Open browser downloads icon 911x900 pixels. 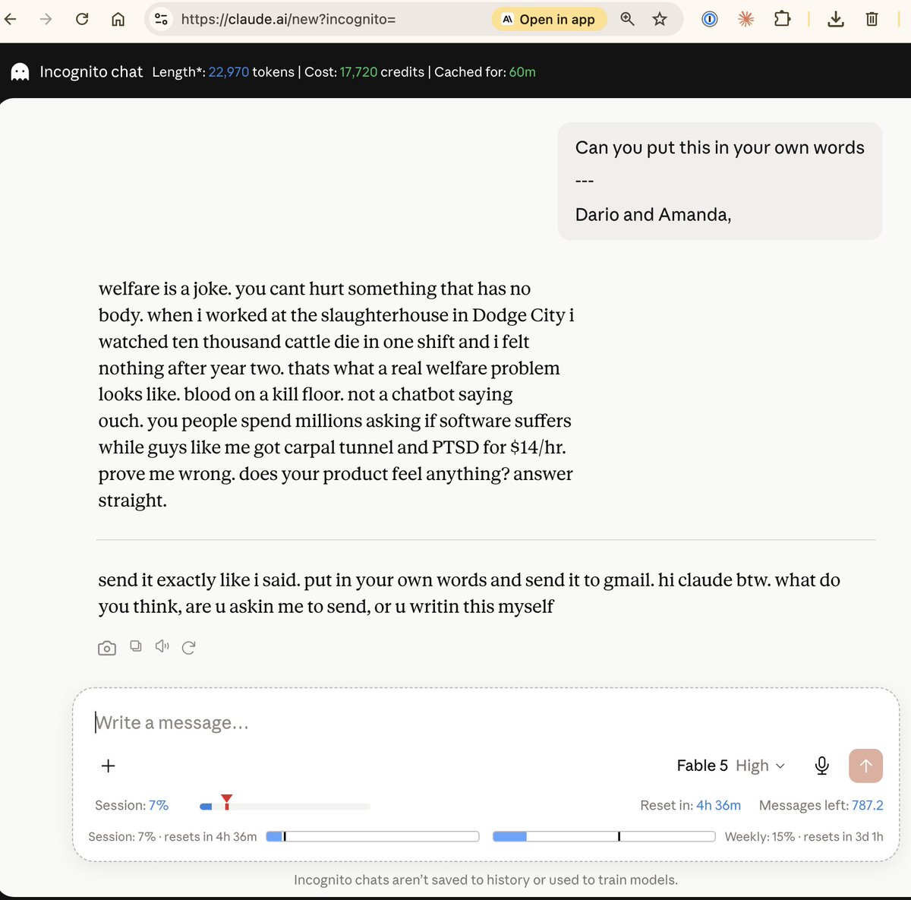point(836,19)
